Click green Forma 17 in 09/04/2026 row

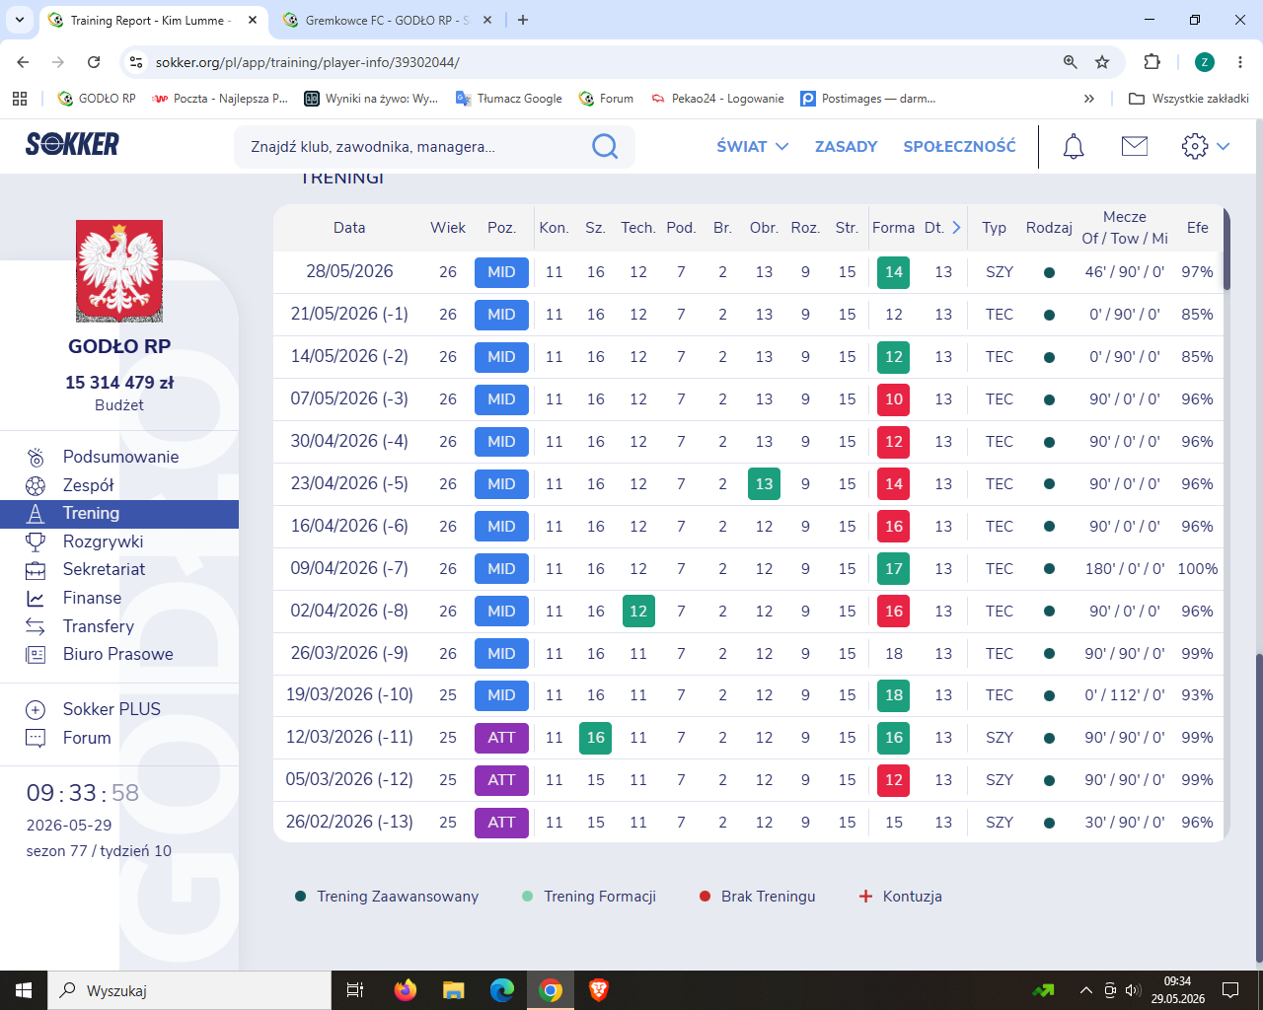pos(894,569)
